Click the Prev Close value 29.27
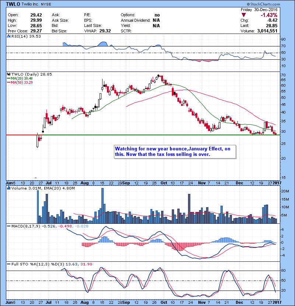 [36, 31]
